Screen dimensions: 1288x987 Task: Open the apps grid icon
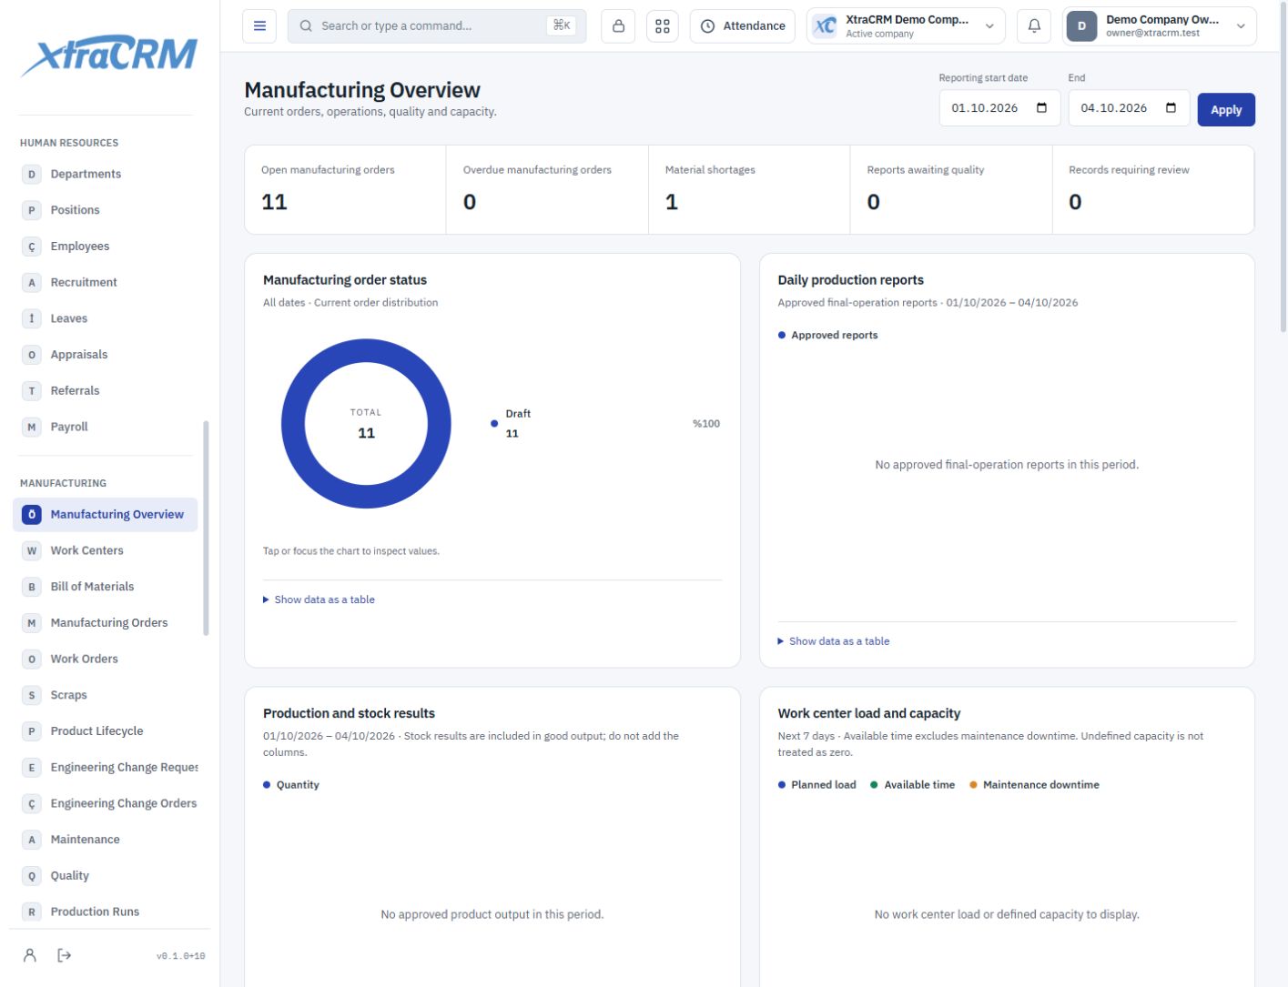(663, 26)
